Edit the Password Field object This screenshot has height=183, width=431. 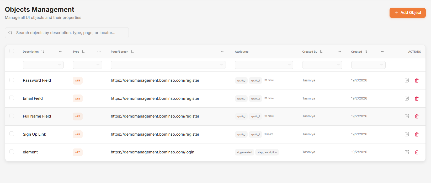(407, 80)
